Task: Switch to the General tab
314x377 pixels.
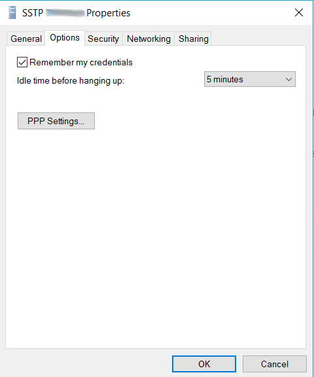Action: point(26,39)
